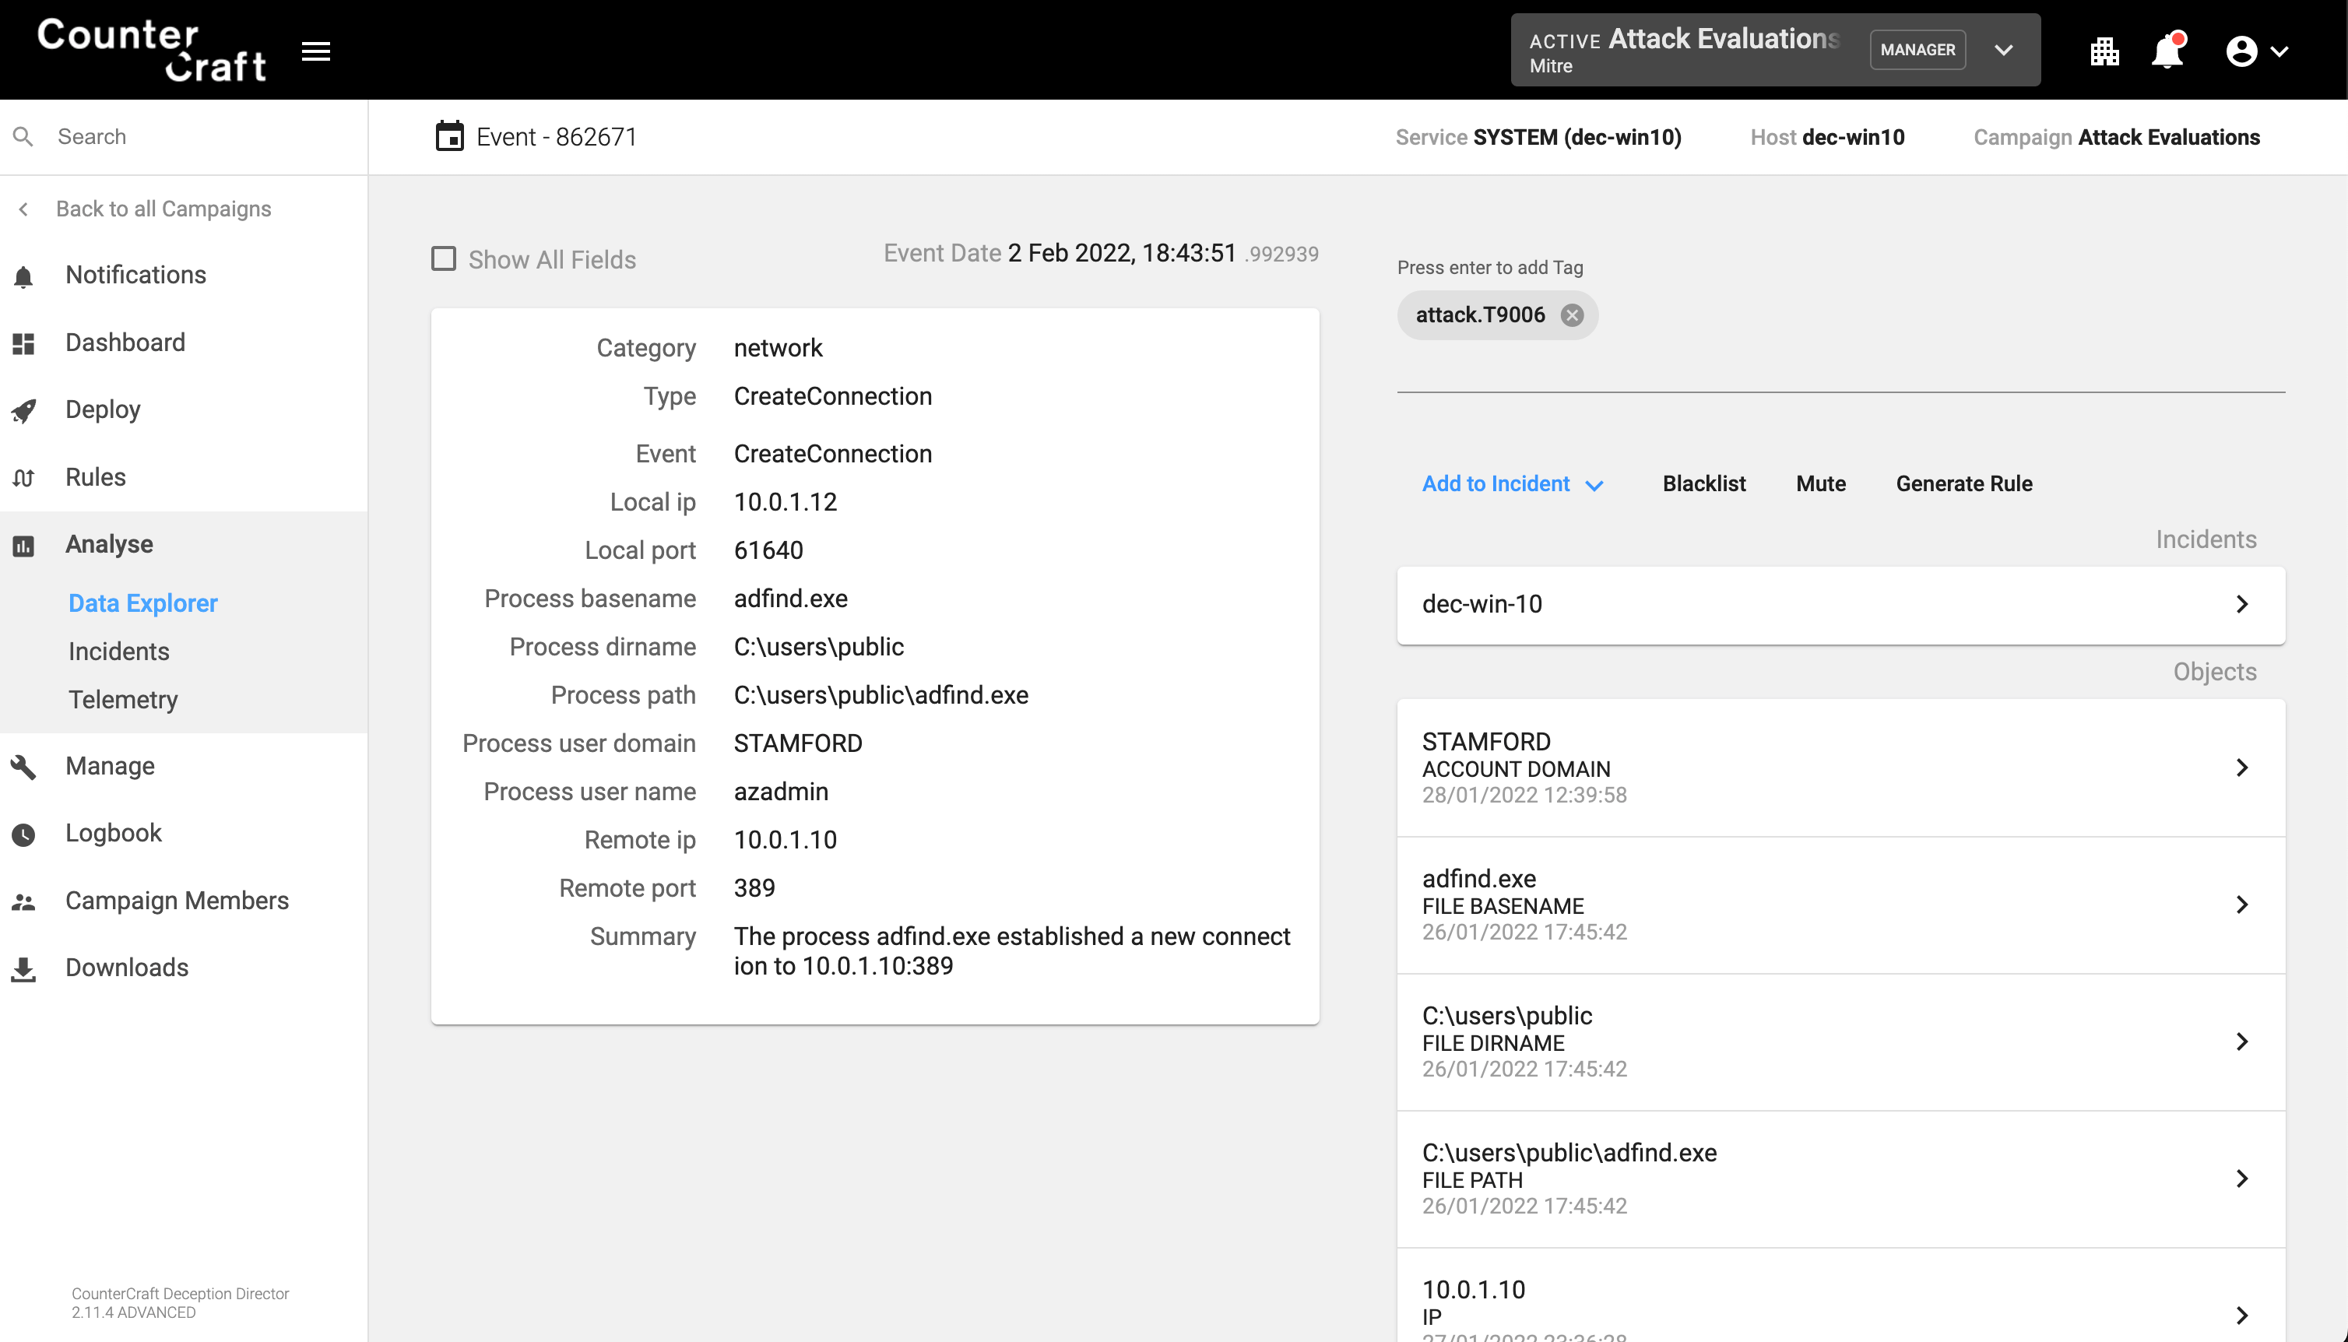The height and width of the screenshot is (1342, 2348).
Task: Go back to all Campaigns
Action: 163,209
